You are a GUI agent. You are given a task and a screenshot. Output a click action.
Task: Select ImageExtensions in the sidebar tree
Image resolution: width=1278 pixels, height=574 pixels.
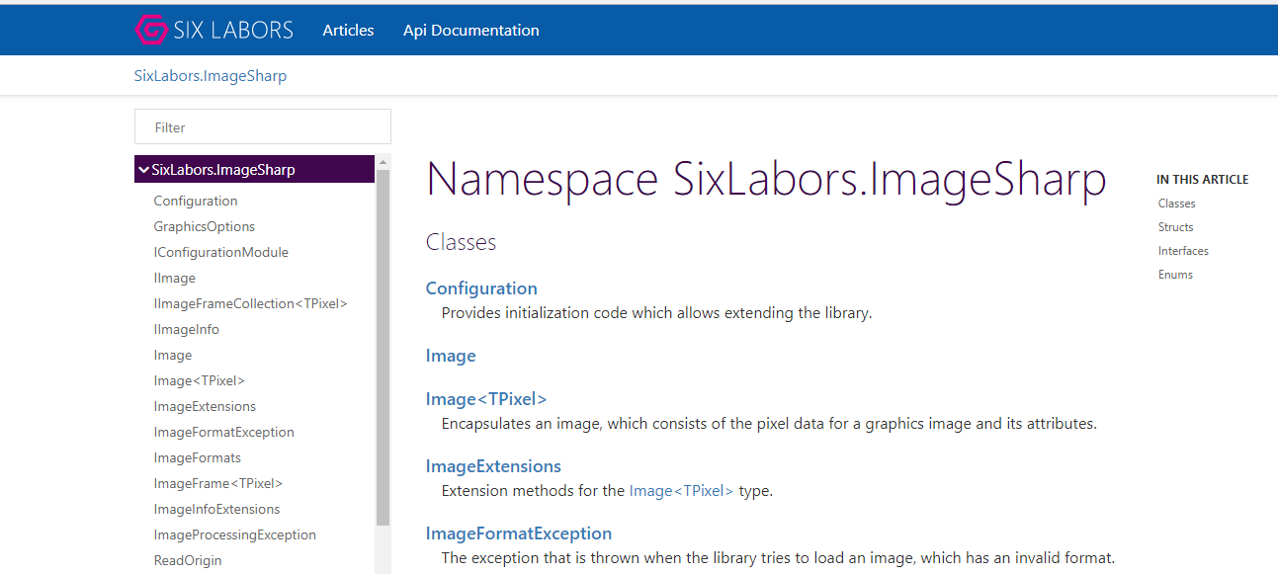pos(205,406)
